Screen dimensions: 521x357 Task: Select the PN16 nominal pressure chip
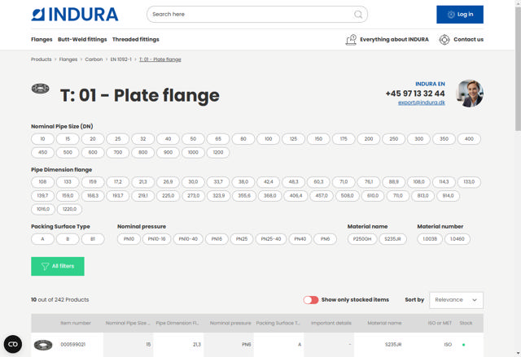(x=217, y=239)
